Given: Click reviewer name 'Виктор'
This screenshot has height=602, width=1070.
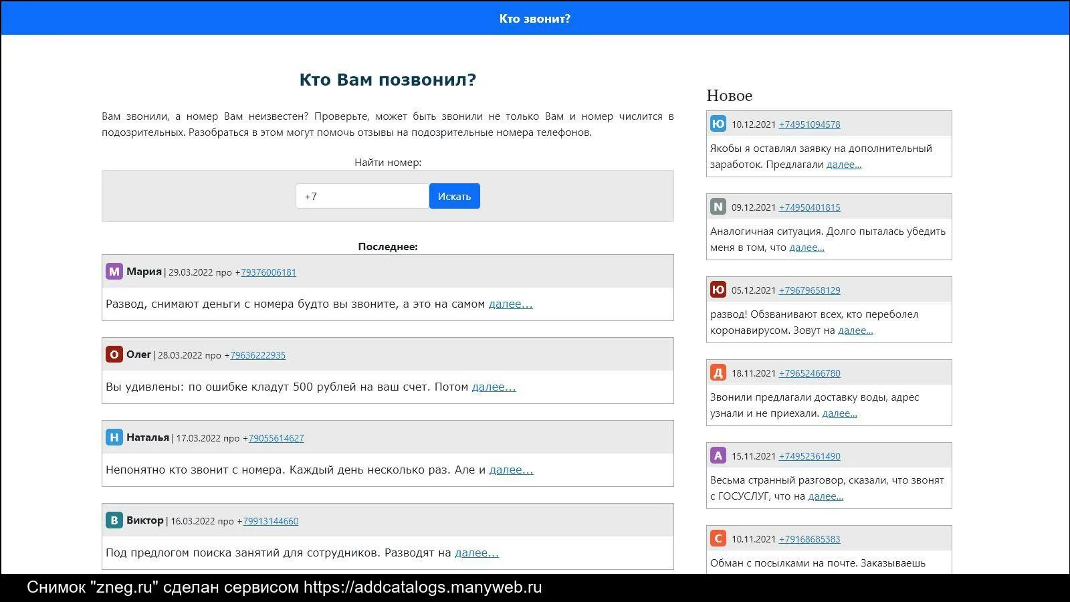Looking at the screenshot, I should point(145,520).
